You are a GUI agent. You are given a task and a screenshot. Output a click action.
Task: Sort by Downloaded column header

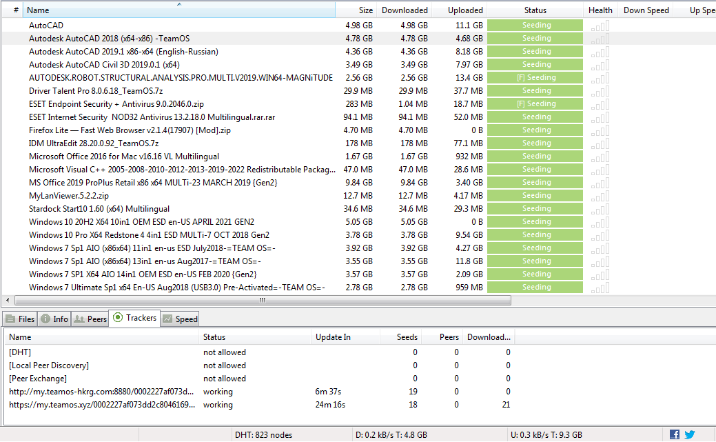click(405, 10)
